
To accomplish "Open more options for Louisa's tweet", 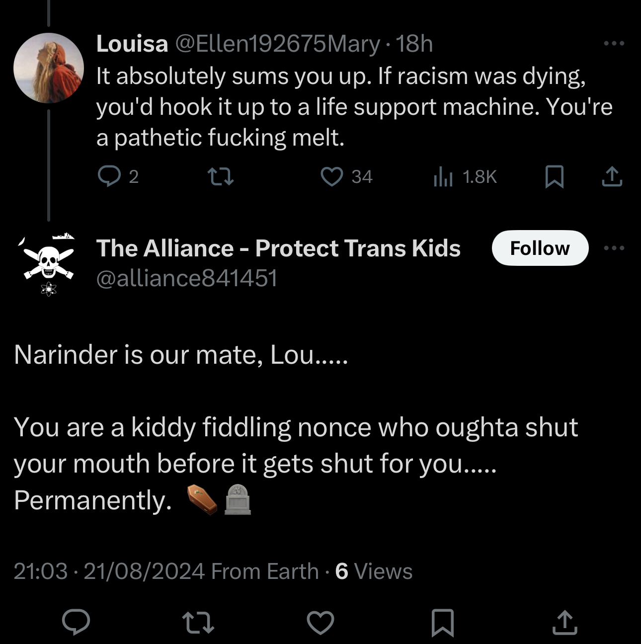I will (614, 44).
